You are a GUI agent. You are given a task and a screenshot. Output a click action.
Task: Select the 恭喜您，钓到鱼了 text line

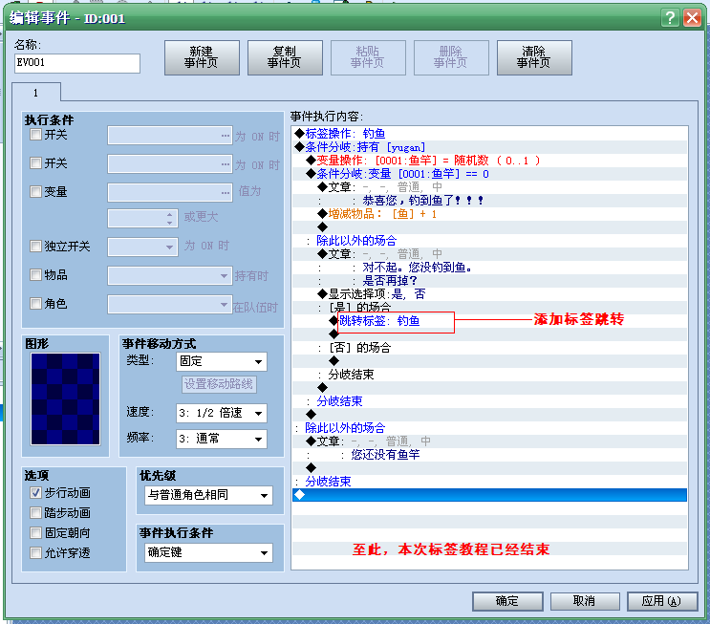pos(489,200)
